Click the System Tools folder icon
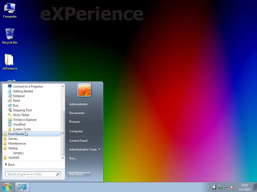The width and height of the screenshot is (257, 192). point(10,129)
